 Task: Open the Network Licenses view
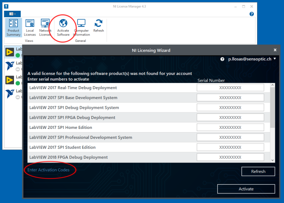pyautogui.click(x=45, y=28)
